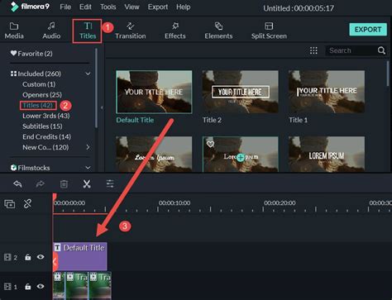Select the Default Title thumbnail
392x300 pixels.
click(x=154, y=92)
